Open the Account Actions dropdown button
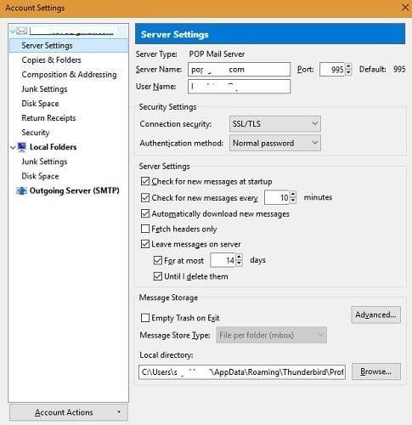The image size is (412, 425). tap(69, 412)
